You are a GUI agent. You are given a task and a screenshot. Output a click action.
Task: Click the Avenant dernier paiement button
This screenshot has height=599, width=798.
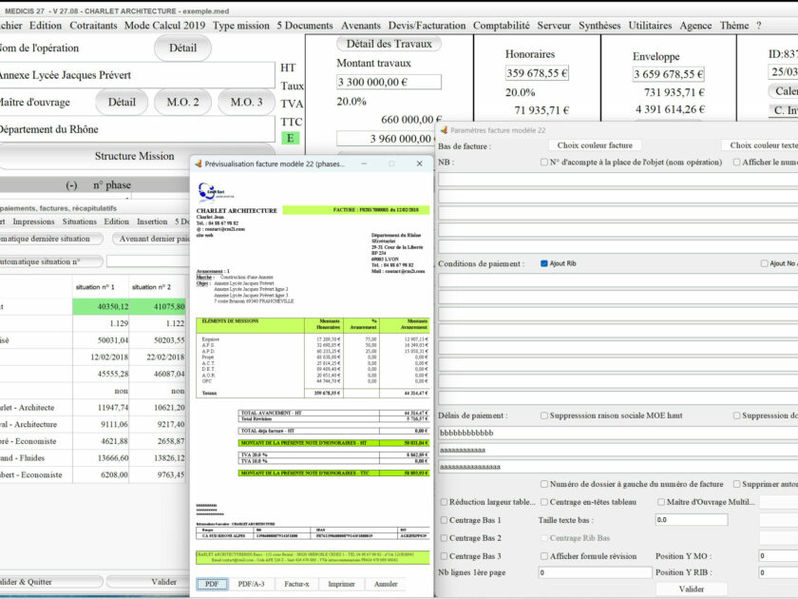coord(151,239)
